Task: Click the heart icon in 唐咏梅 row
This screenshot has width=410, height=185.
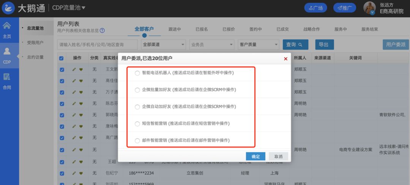Action: click(81, 126)
